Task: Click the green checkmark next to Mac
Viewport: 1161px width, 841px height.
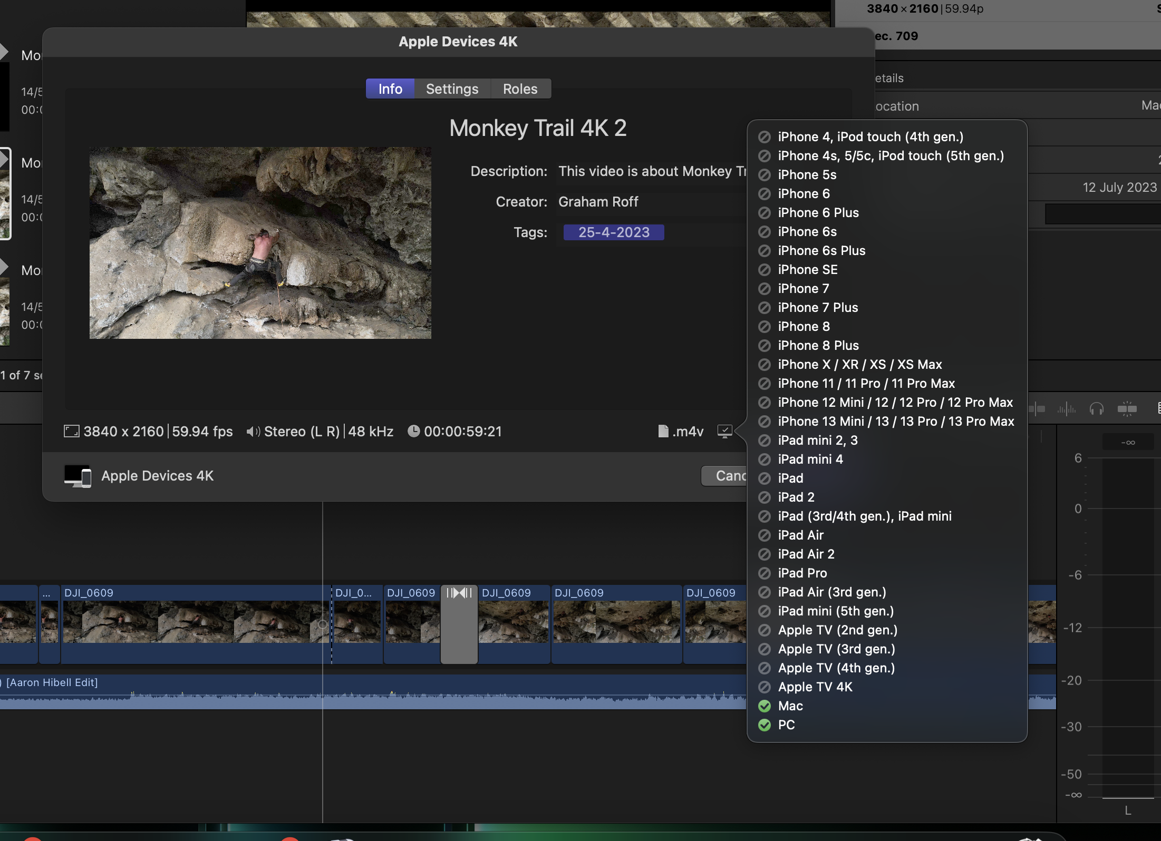Action: pos(765,706)
